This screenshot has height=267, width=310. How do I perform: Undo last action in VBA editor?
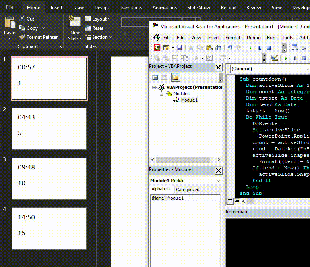230,48
